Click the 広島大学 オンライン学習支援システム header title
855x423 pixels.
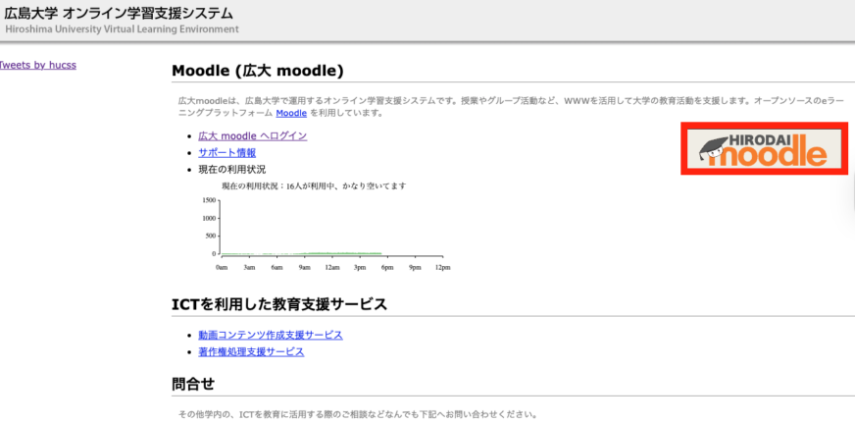tap(119, 13)
